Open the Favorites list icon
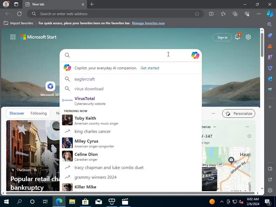276x207 pixels. (x=223, y=14)
